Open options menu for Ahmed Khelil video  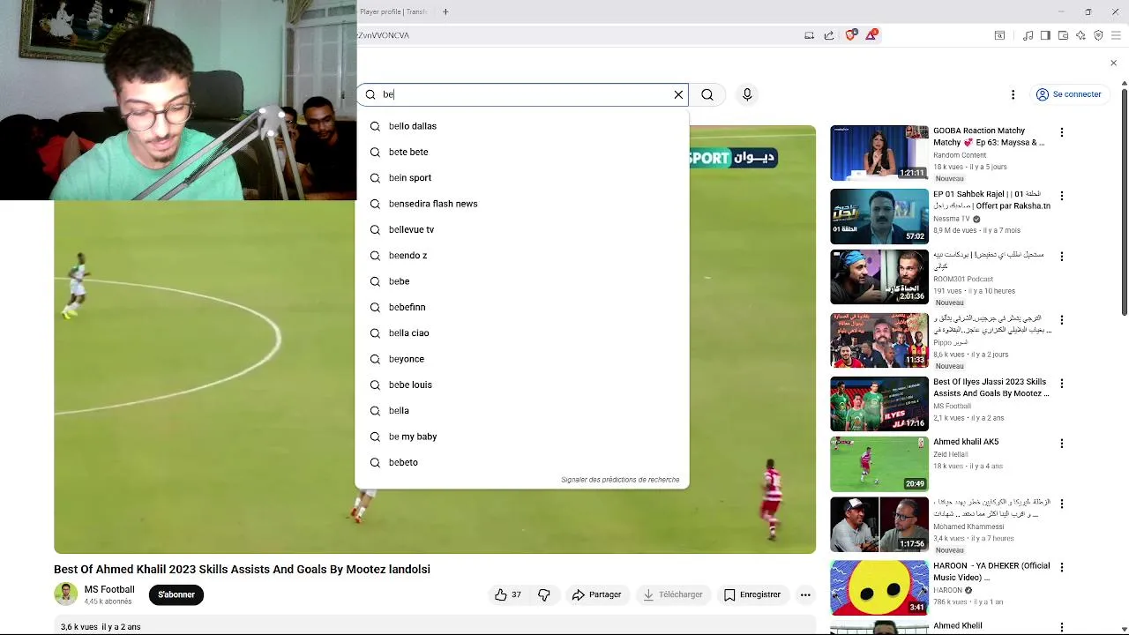coord(1062,627)
